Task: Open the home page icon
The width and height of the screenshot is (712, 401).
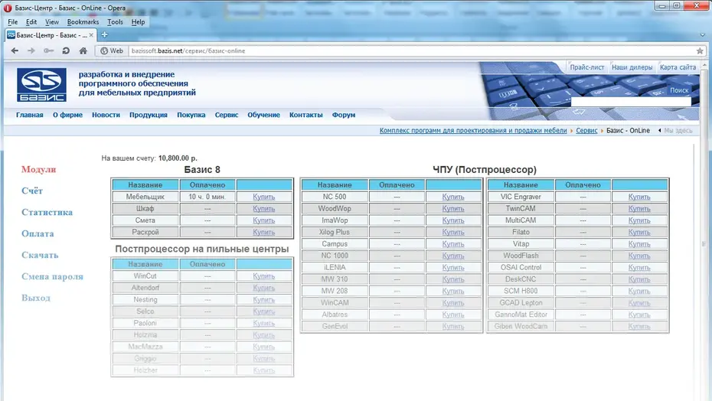Action: pos(83,51)
